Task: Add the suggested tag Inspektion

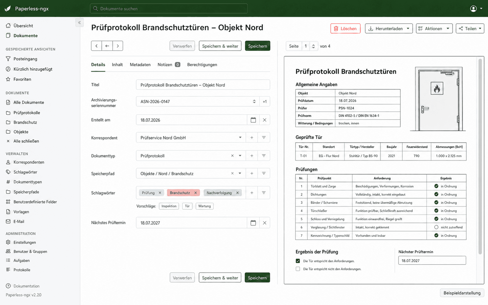Action: [169, 206]
